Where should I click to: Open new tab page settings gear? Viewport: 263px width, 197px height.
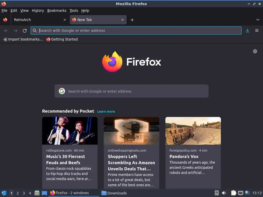tap(255, 51)
